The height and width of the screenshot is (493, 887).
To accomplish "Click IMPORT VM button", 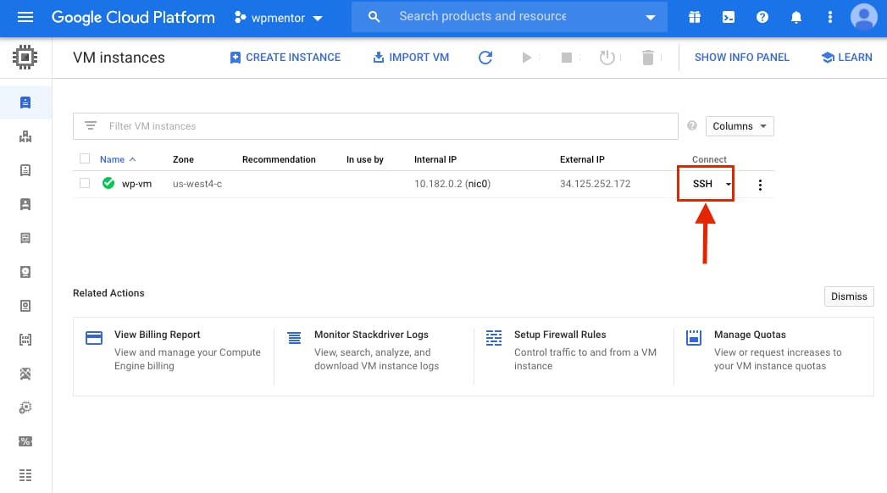I will pos(411,57).
